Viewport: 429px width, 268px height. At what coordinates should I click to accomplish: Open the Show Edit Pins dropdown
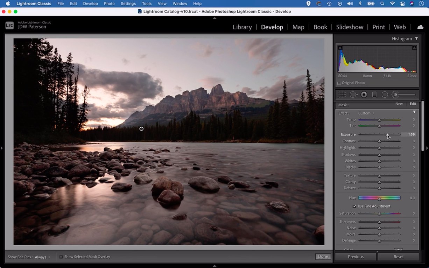pos(41,257)
